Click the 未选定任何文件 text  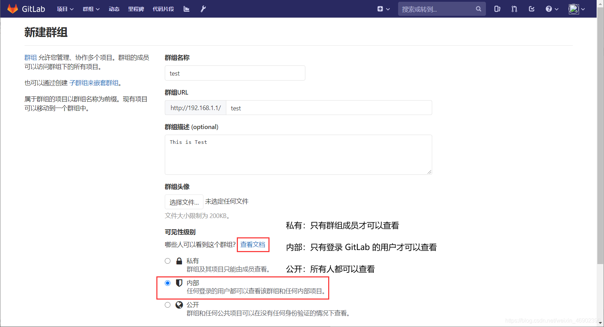pos(227,201)
